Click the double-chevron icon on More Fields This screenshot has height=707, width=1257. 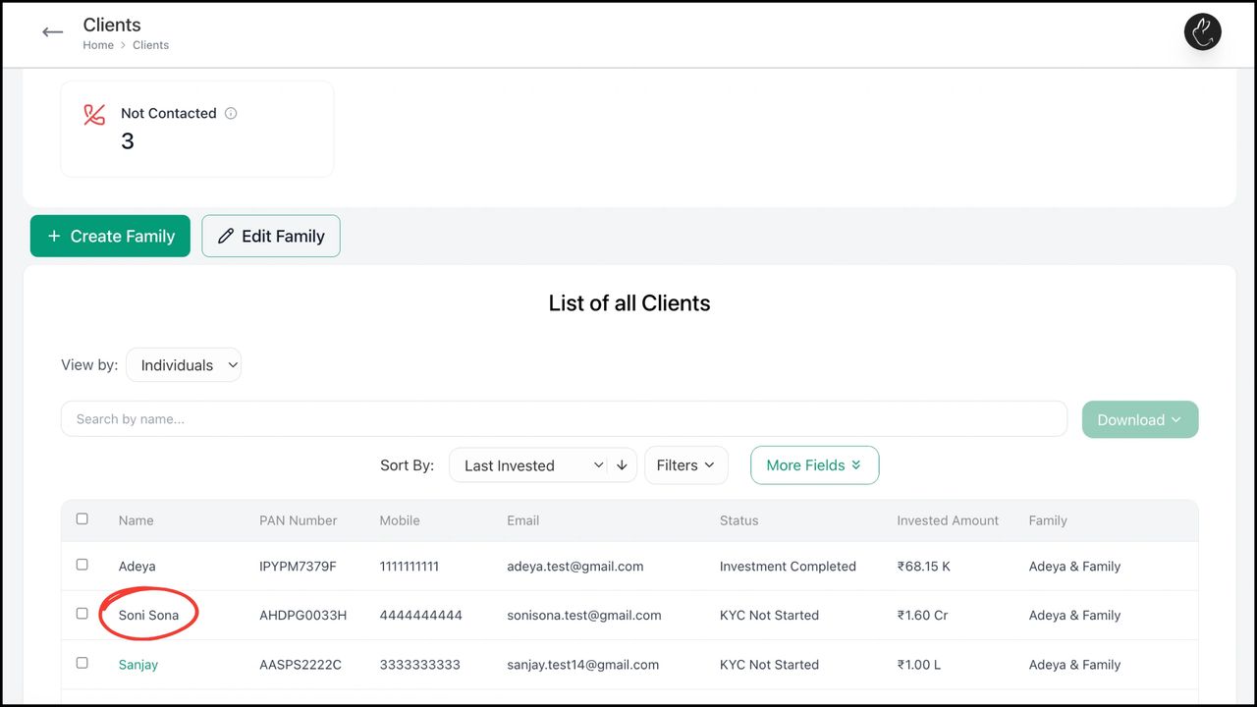tap(855, 465)
